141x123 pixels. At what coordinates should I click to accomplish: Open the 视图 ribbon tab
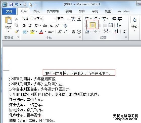click(108, 11)
